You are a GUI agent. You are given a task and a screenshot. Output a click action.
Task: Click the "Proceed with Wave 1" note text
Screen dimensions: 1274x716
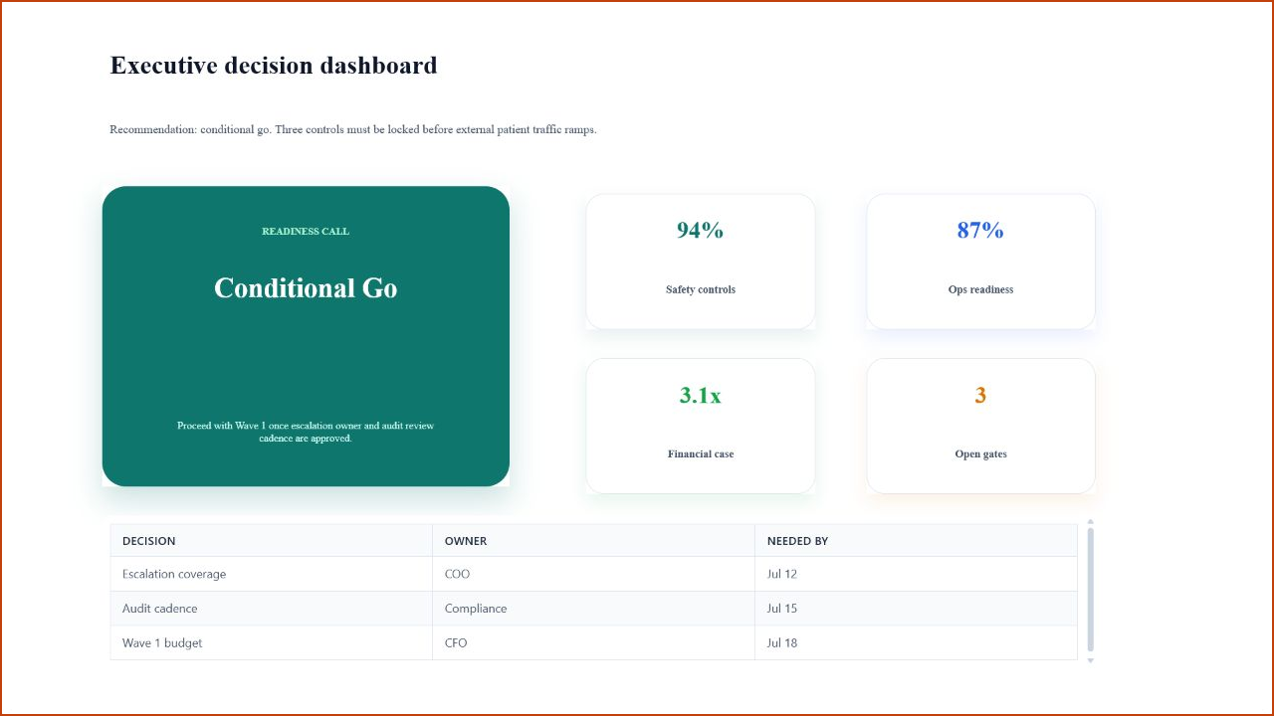coord(306,432)
